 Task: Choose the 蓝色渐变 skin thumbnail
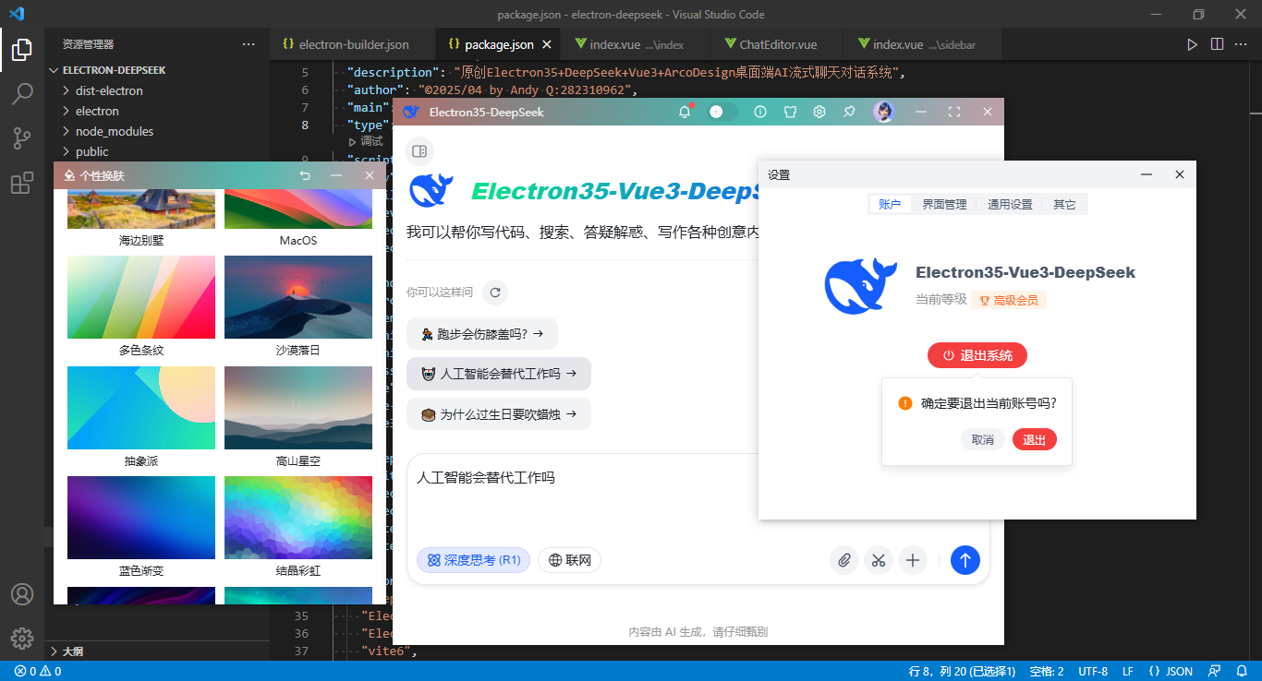pos(141,518)
